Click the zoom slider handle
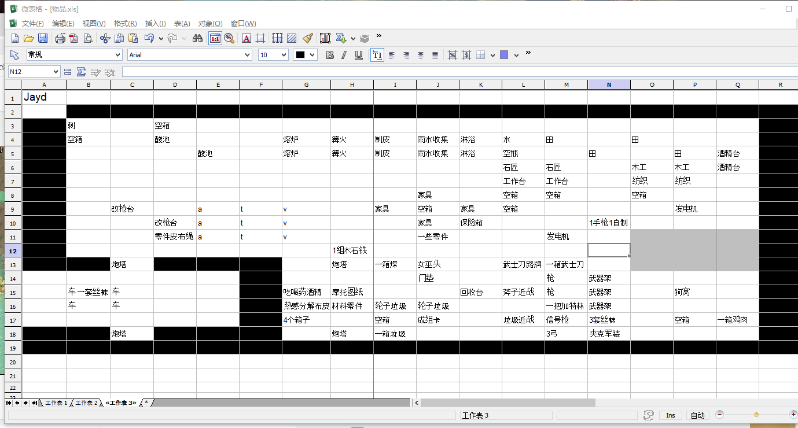Viewport: 798px width, 428px height. point(756,415)
